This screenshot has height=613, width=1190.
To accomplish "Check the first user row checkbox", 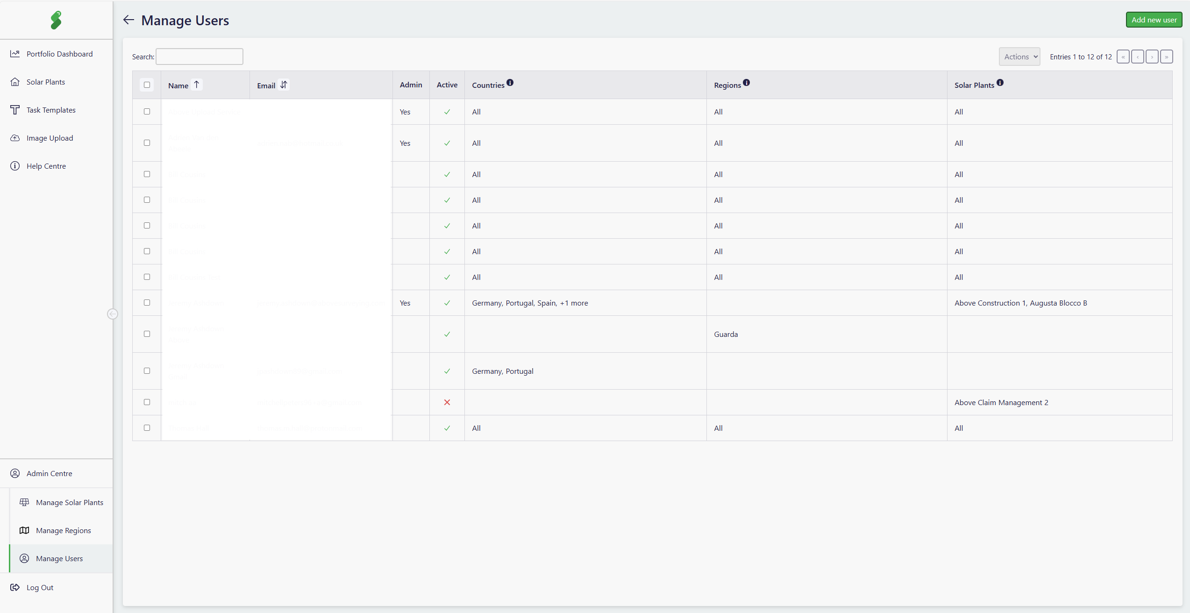I will click(x=147, y=112).
